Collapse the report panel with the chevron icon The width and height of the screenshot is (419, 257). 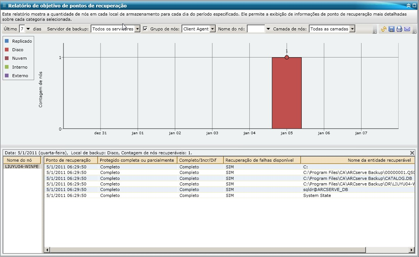[408, 6]
